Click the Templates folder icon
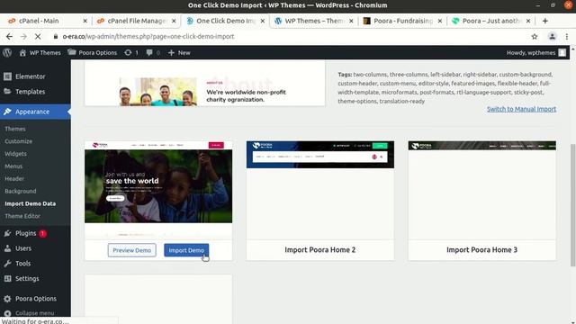576x324 pixels. tap(7, 92)
